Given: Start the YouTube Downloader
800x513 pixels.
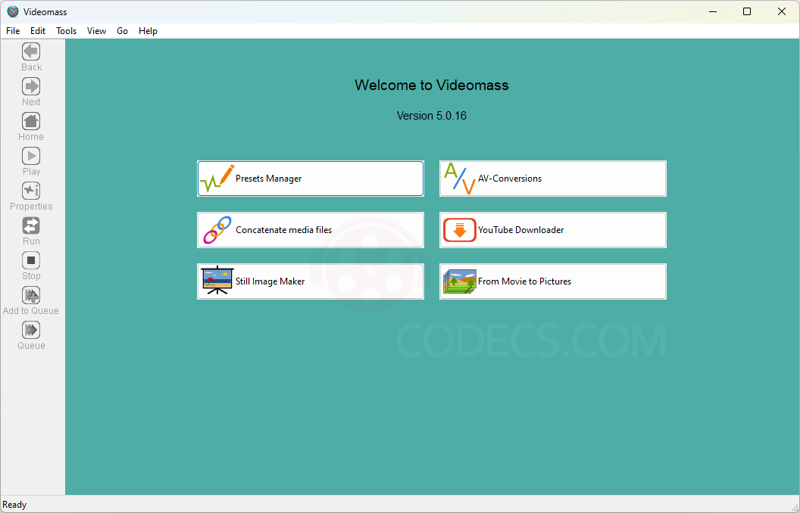Looking at the screenshot, I should point(553,230).
